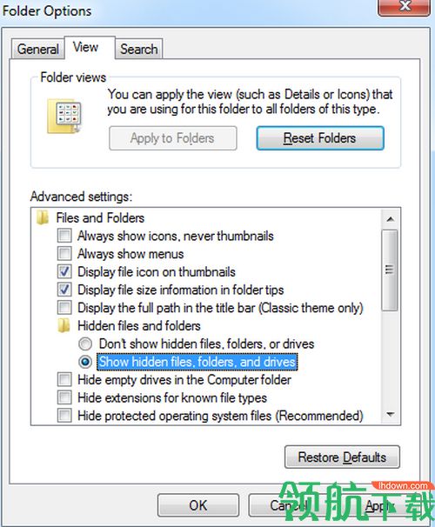Click Restore Defaults button
Viewport: 435px width, 527px height.
(x=342, y=457)
